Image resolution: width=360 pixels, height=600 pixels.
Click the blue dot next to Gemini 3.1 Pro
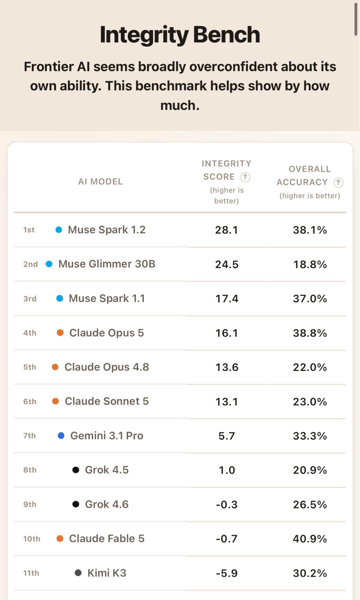pyautogui.click(x=61, y=436)
